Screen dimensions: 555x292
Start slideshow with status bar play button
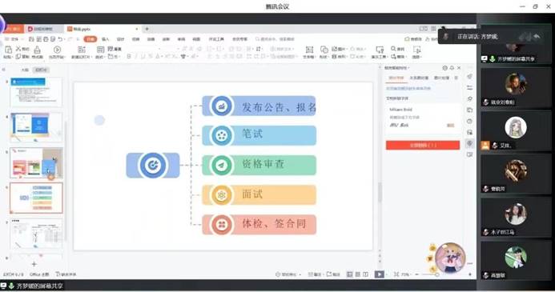tap(379, 274)
